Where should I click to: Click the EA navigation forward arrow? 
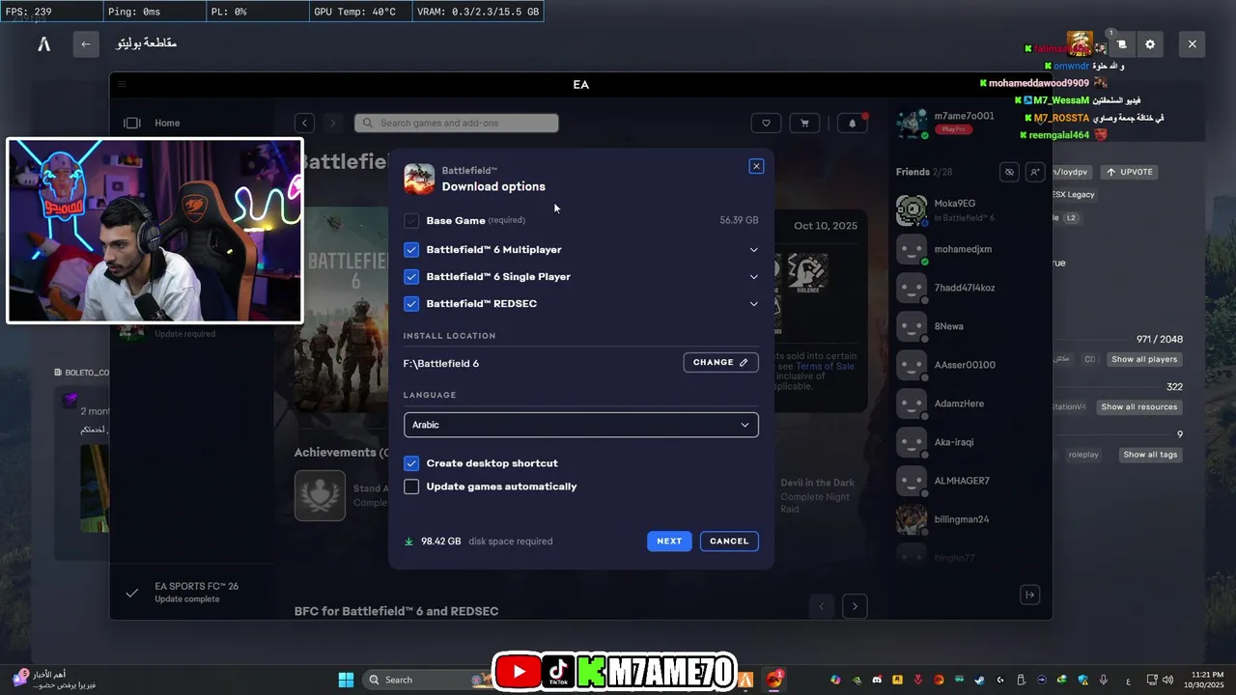coord(332,123)
